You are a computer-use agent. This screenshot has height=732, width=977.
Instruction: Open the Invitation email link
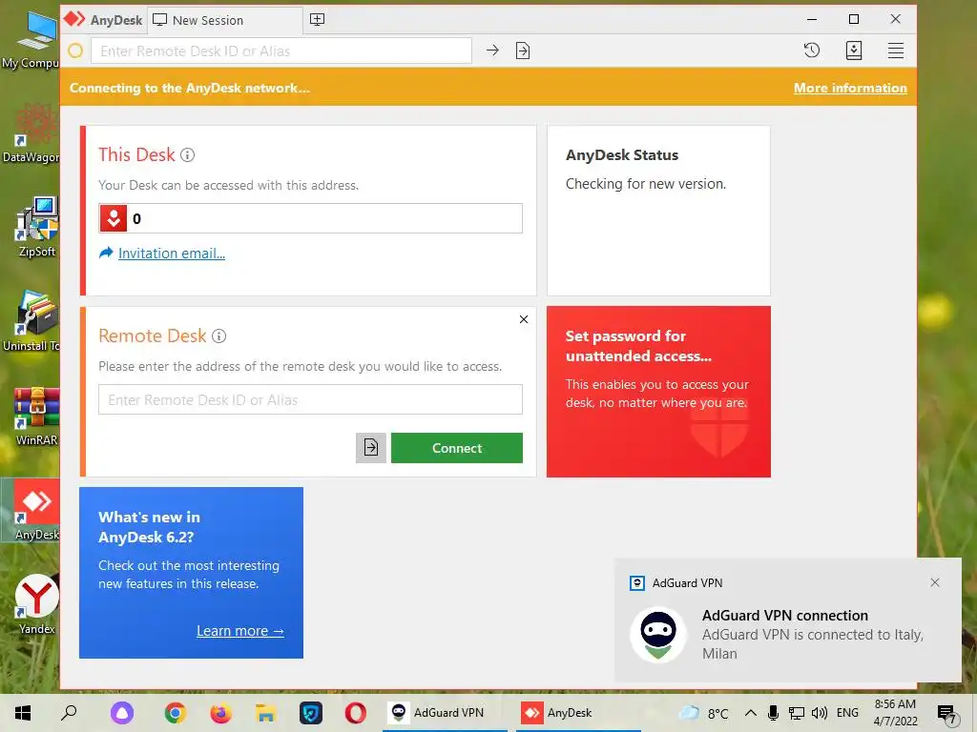pos(172,254)
